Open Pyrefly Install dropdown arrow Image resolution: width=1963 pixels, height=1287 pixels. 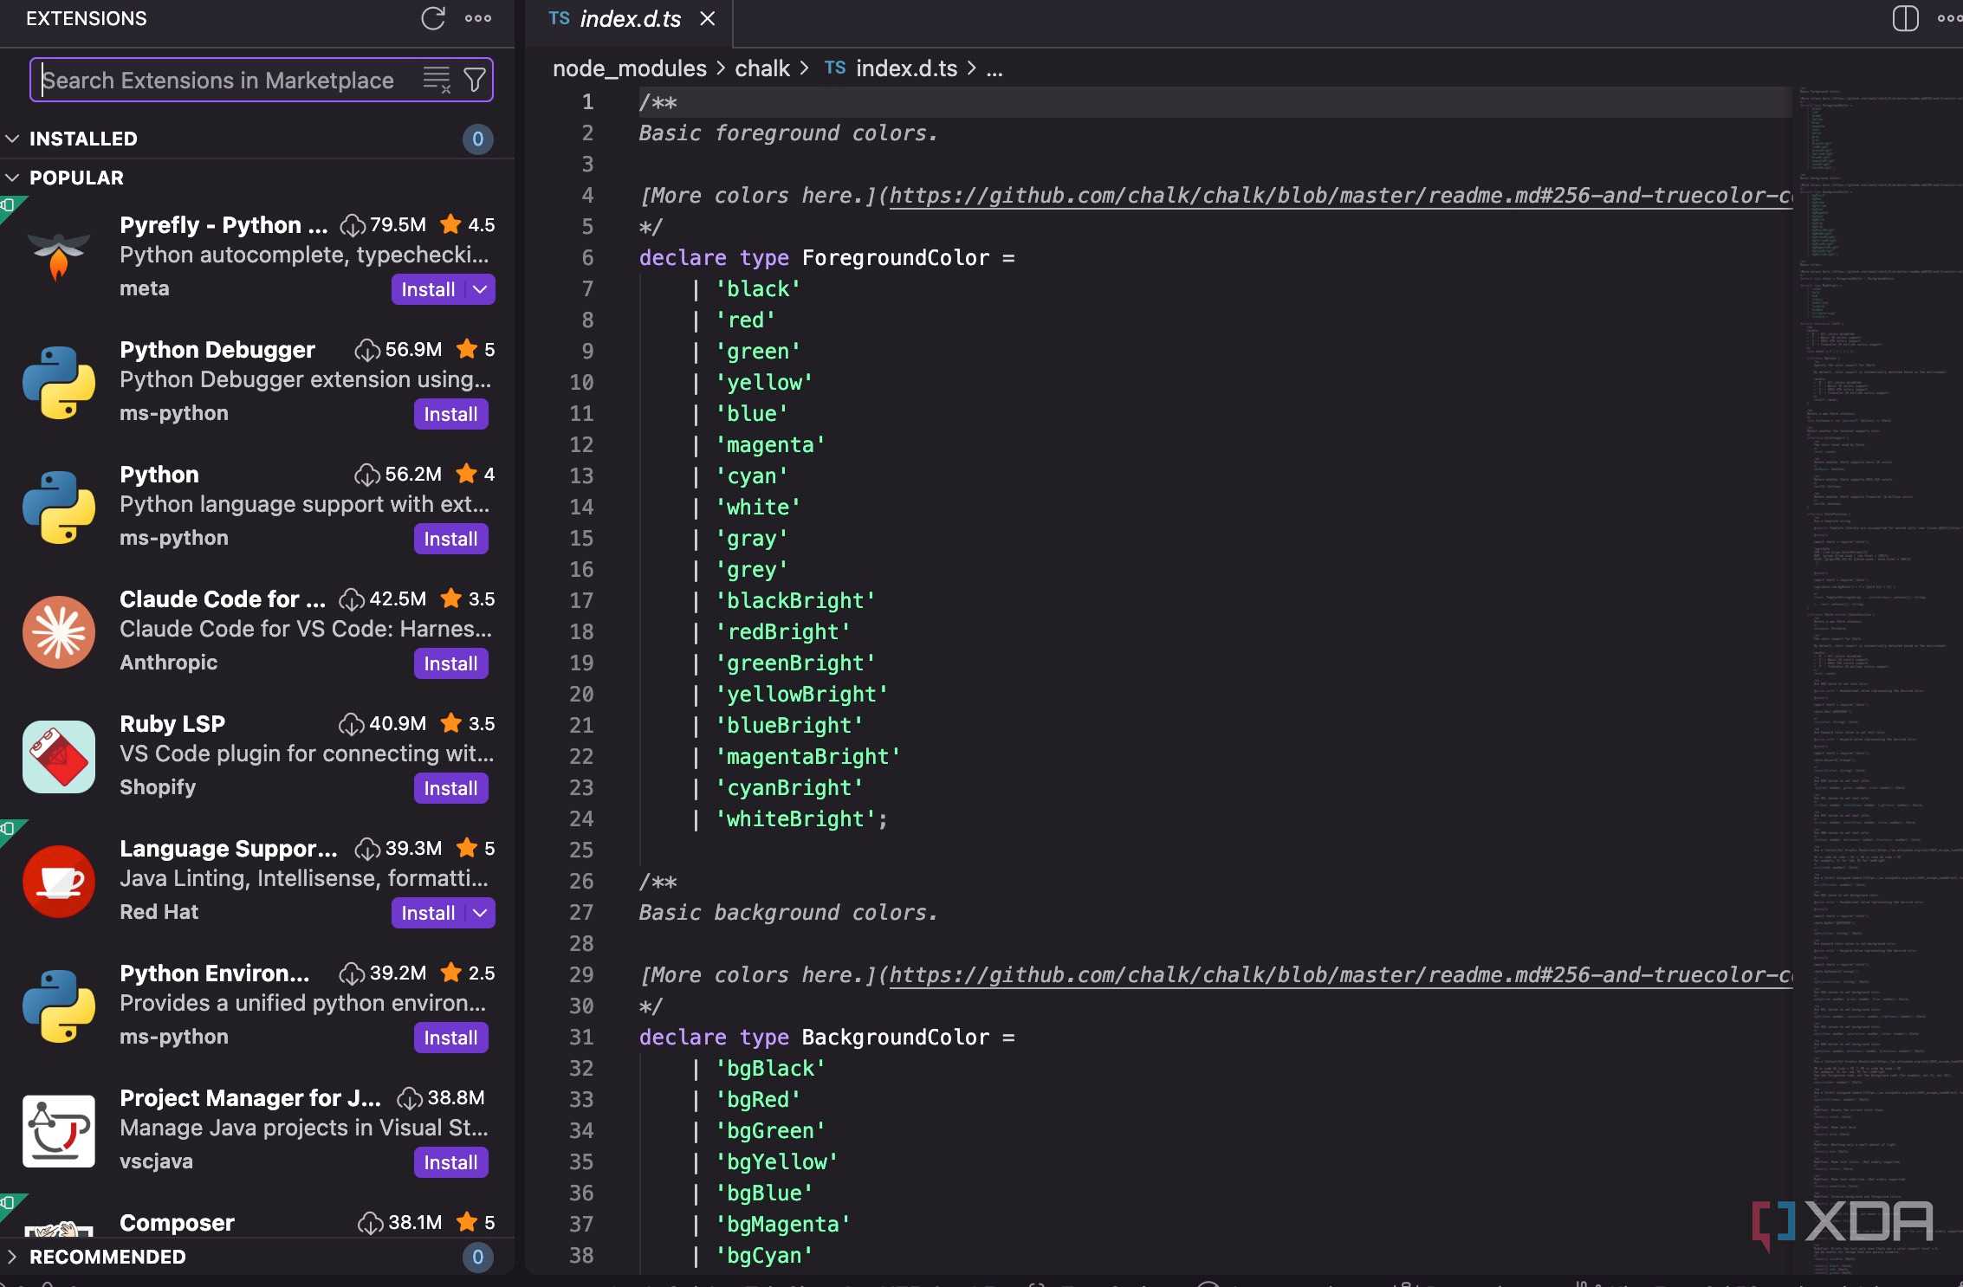(481, 289)
